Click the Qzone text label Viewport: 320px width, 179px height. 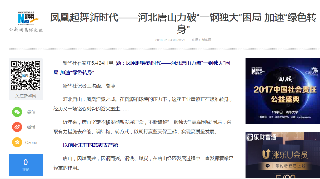click(x=31, y=142)
